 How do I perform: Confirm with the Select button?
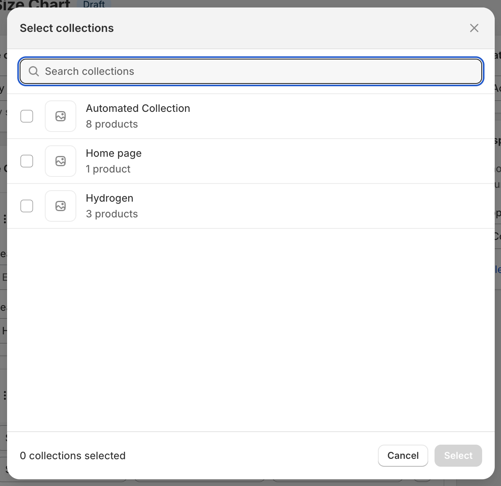click(x=458, y=456)
